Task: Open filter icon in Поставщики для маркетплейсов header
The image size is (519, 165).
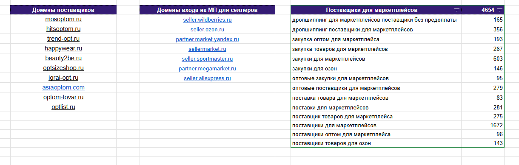Action: tap(456, 10)
